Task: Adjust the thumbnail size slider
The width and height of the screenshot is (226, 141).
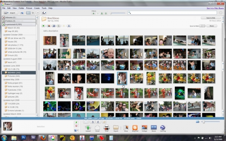Action: pos(204,122)
